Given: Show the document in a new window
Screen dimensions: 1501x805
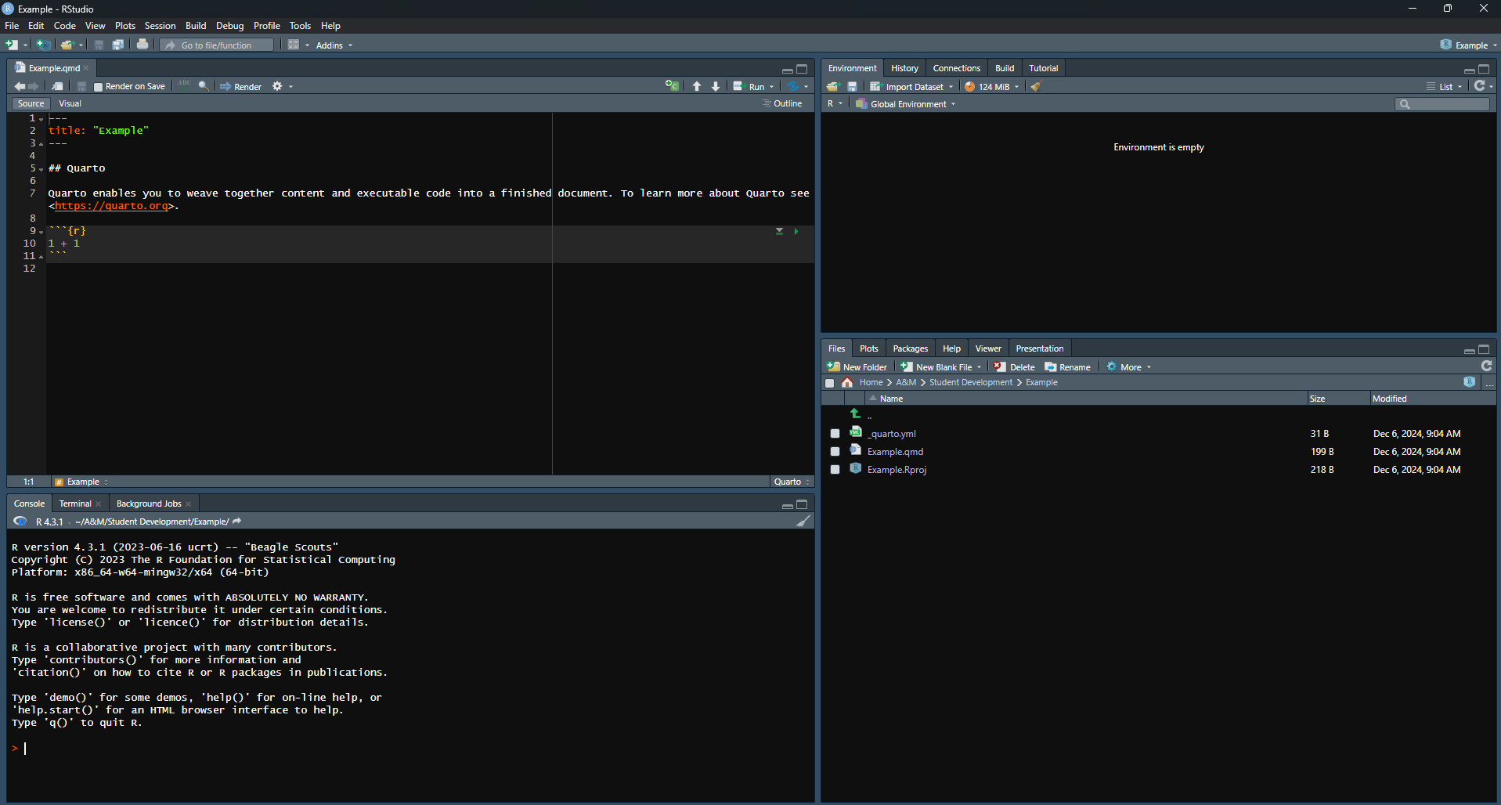Looking at the screenshot, I should click(57, 86).
